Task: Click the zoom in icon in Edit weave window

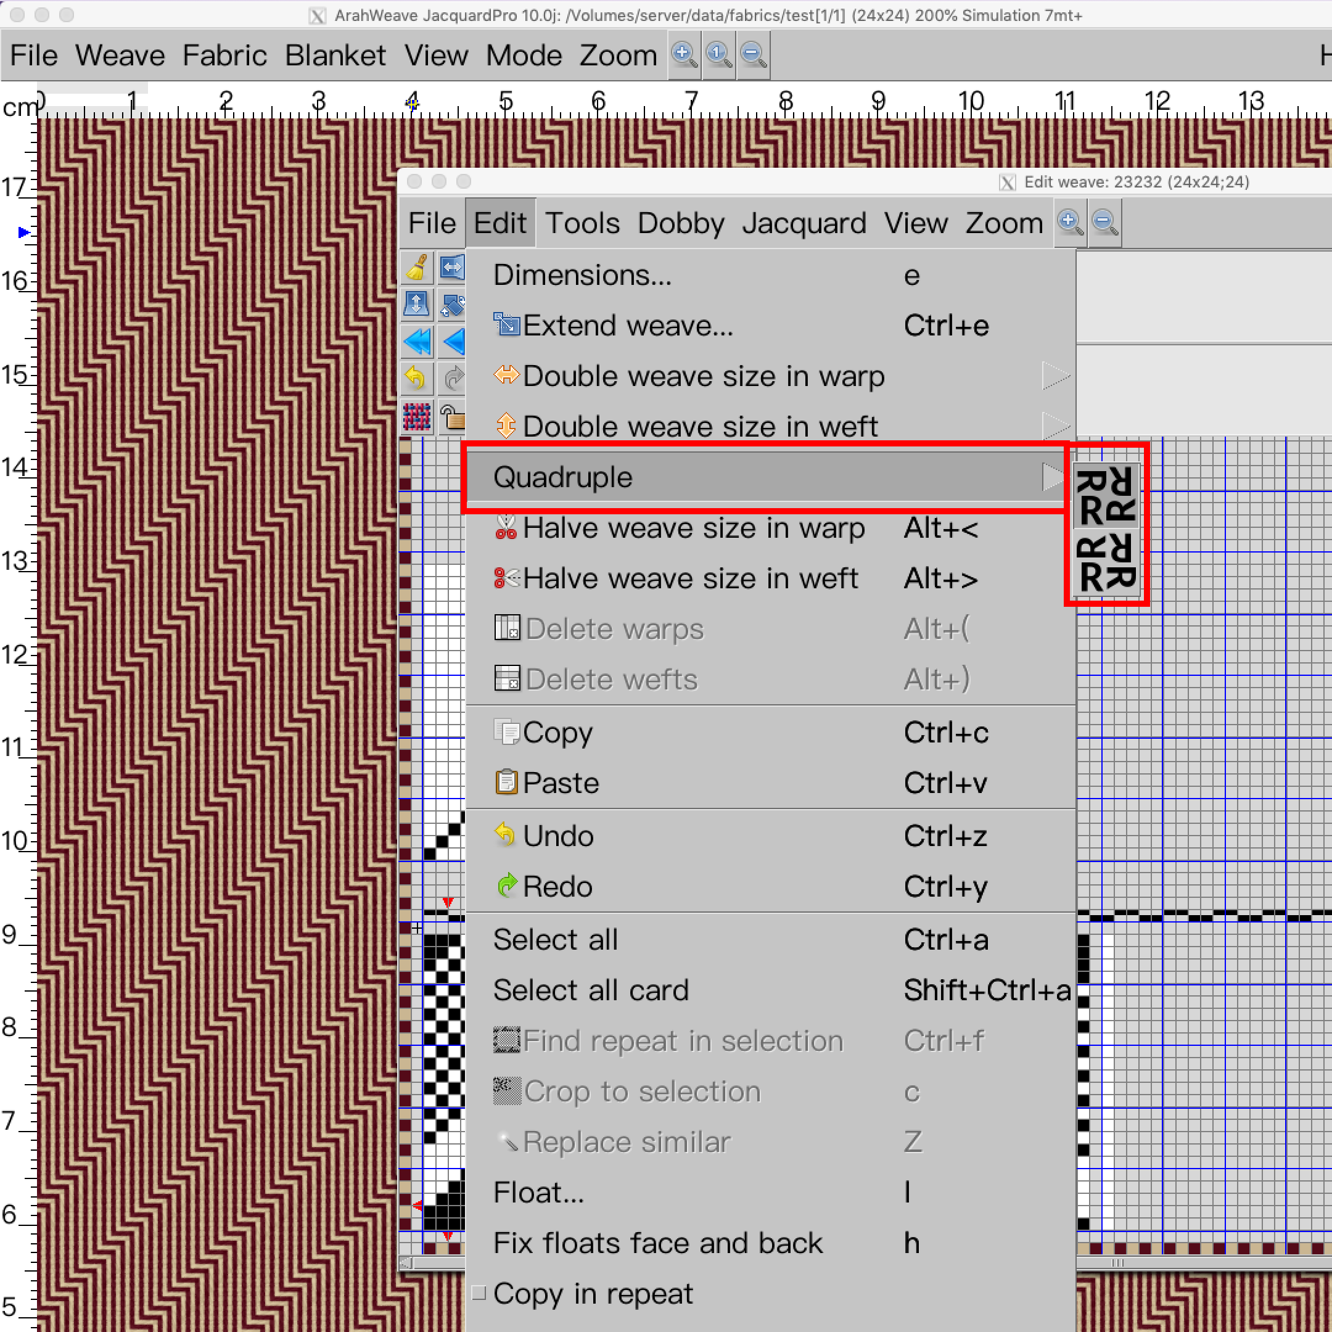Action: point(1070,223)
